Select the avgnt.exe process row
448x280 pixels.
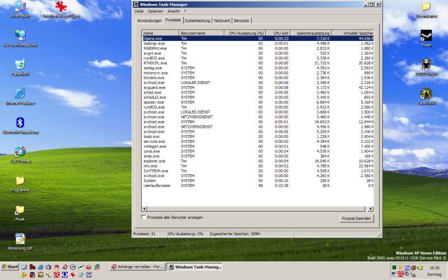click(x=258, y=53)
